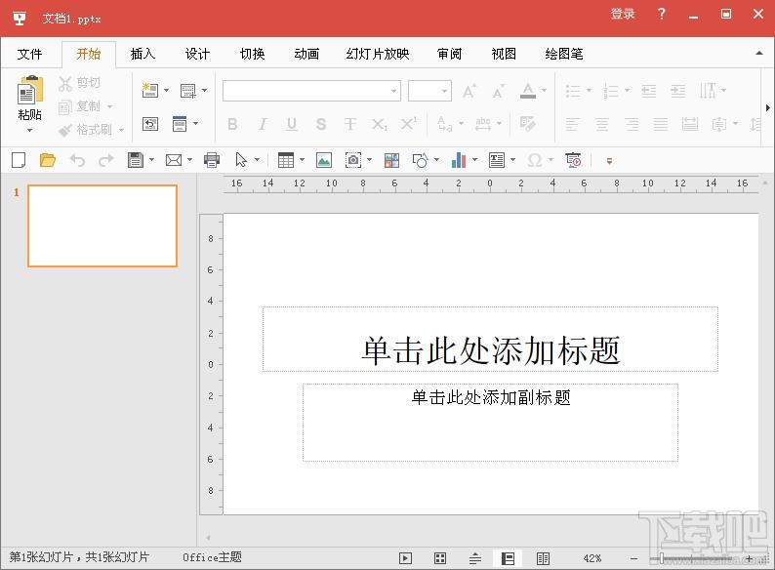The height and width of the screenshot is (570, 775).
Task: Click the Redo arrow icon
Action: coord(105,160)
